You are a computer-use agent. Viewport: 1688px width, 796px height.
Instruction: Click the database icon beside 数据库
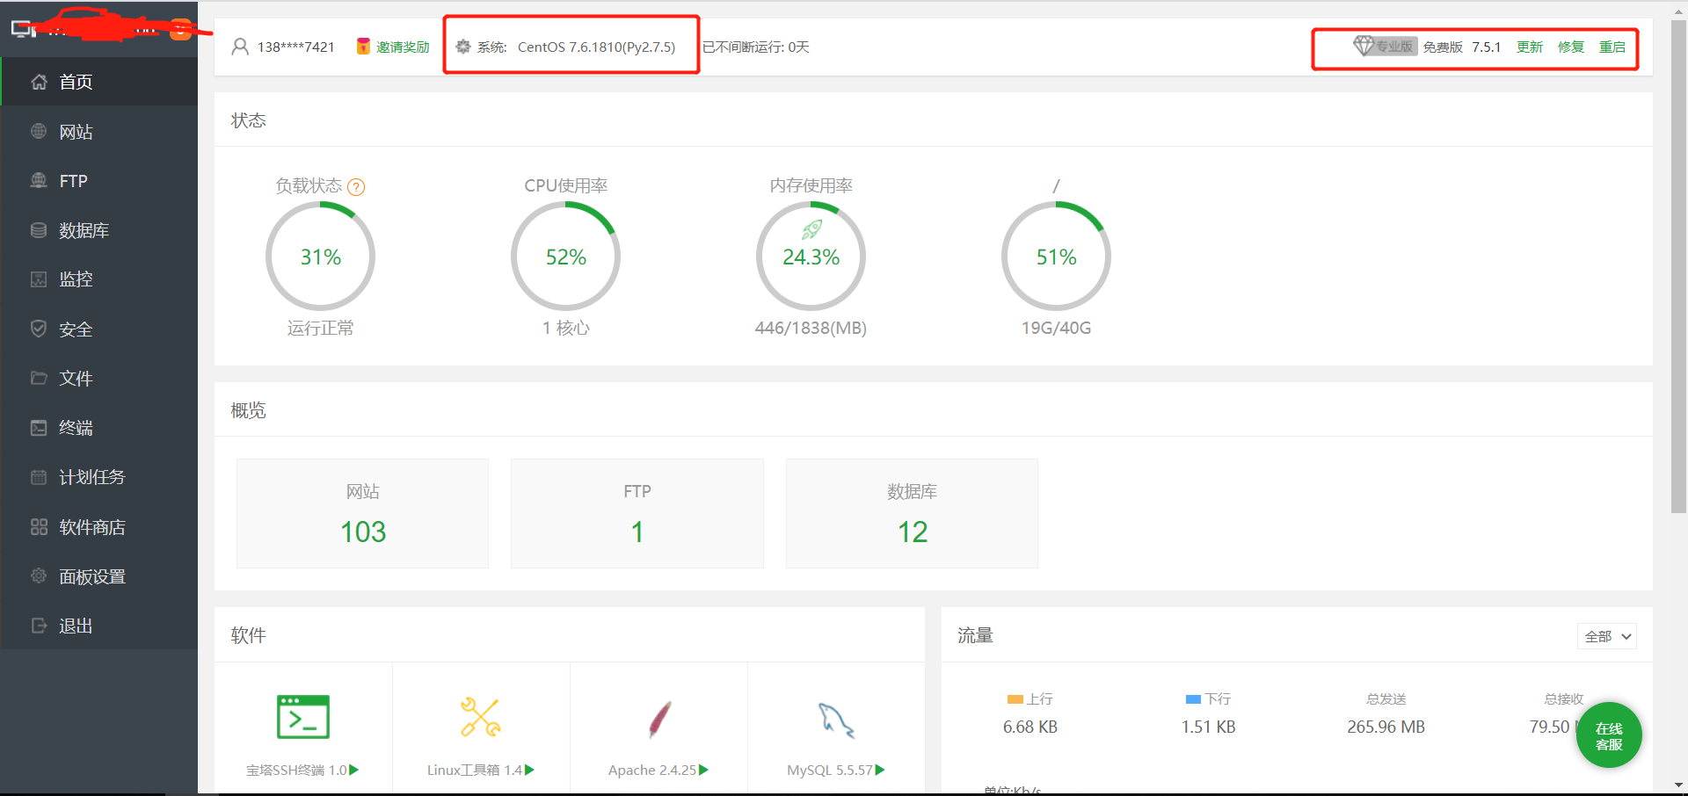39,230
